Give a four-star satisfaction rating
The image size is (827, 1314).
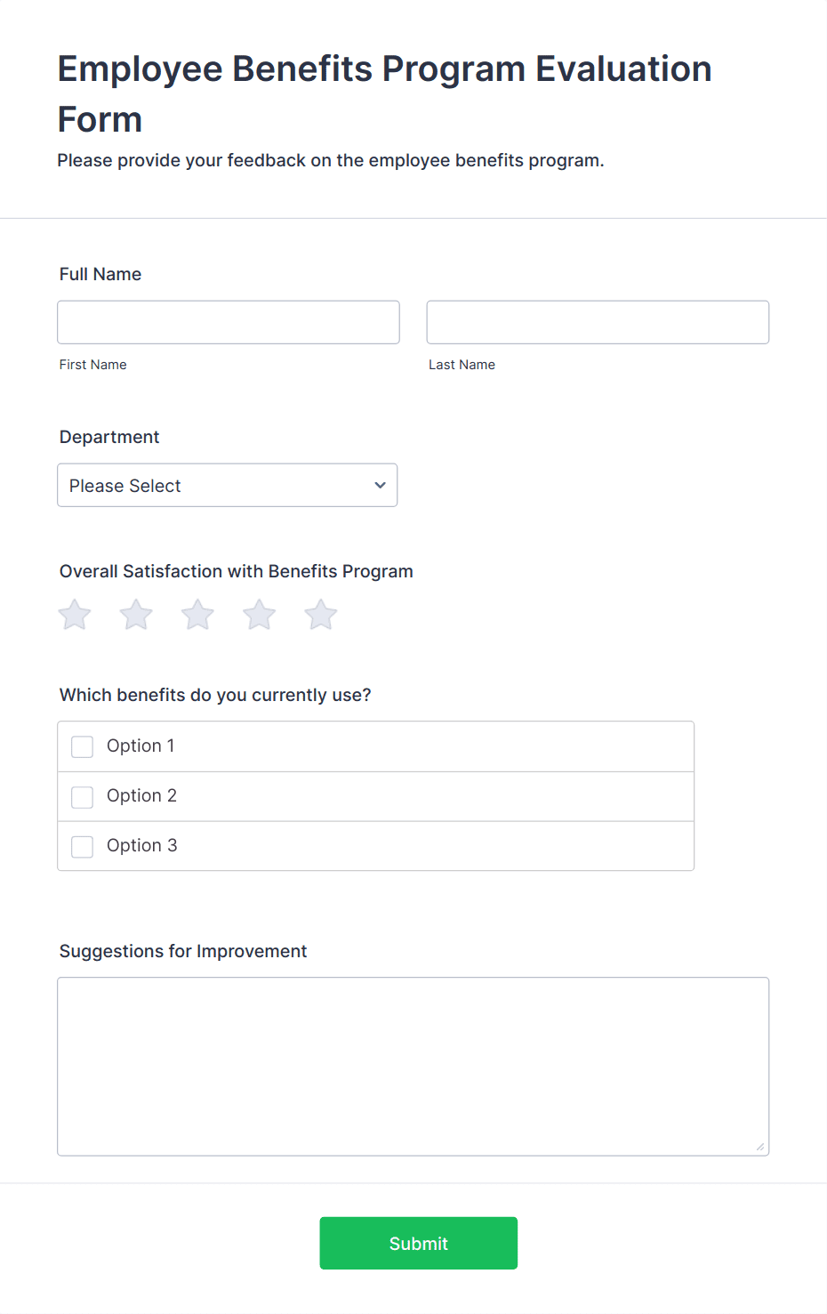(x=260, y=615)
